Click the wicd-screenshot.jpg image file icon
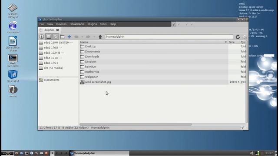This screenshot has width=278, height=156. [82, 82]
